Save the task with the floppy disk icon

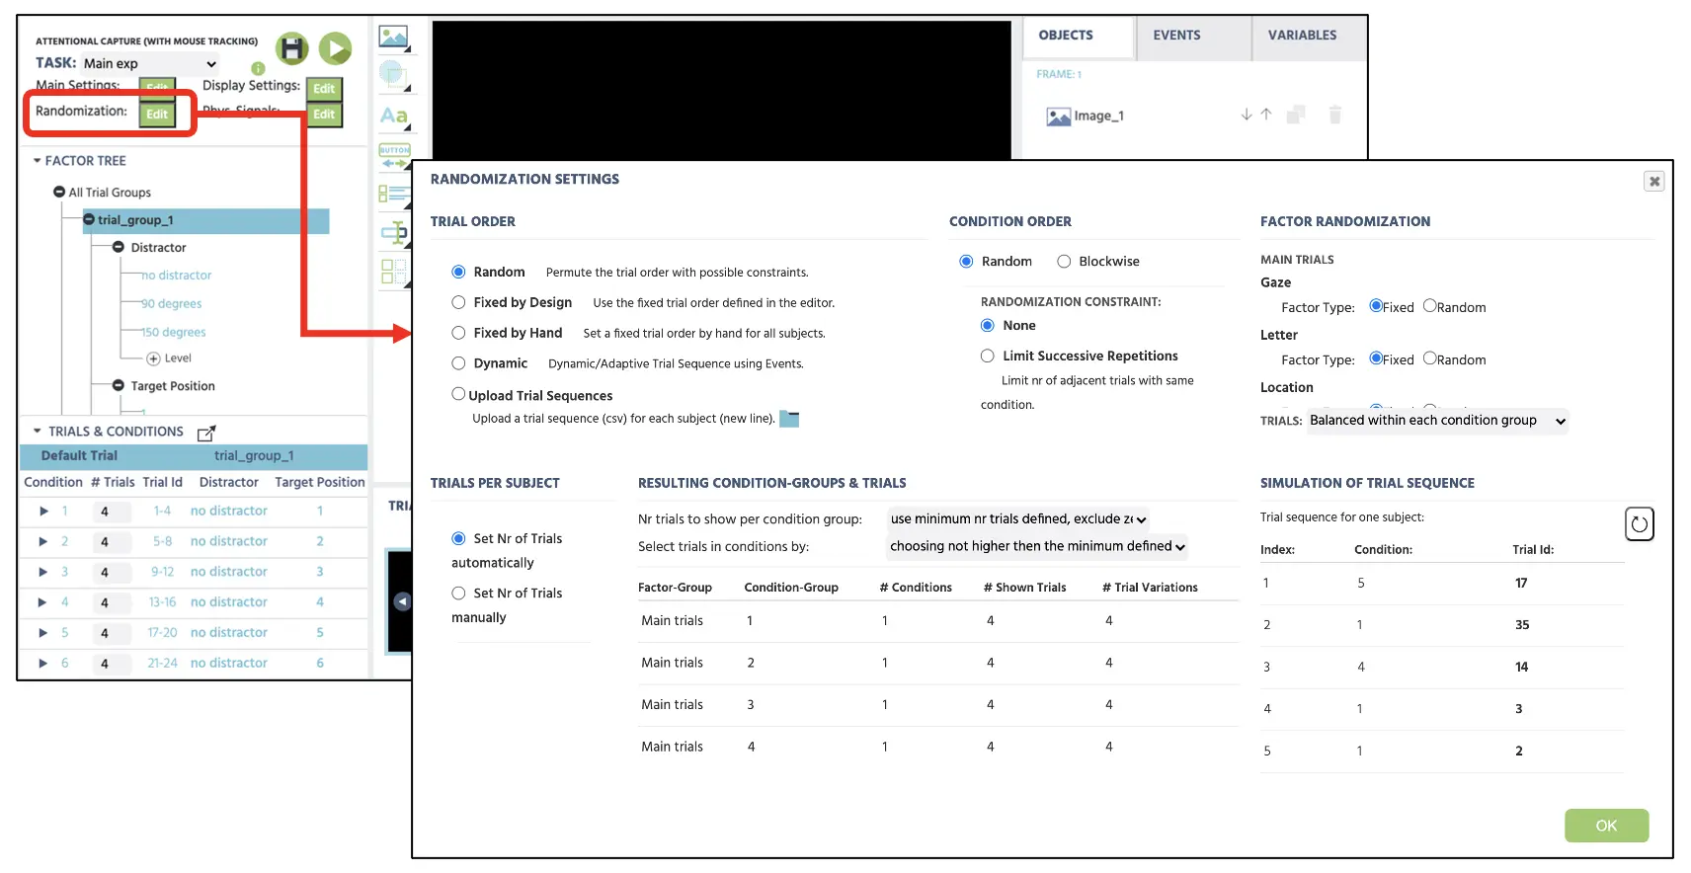291,48
